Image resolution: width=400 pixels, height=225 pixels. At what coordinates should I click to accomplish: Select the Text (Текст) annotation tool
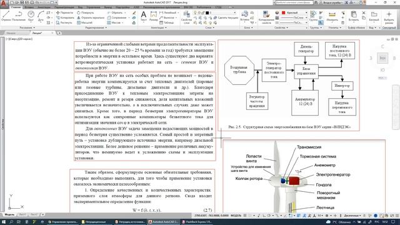pyautogui.click(x=144, y=16)
